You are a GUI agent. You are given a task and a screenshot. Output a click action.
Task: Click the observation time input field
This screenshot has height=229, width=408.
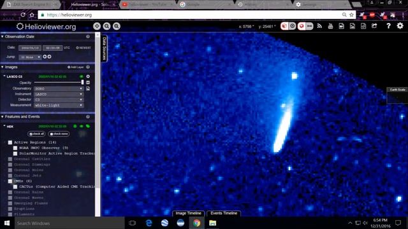(x=53, y=48)
